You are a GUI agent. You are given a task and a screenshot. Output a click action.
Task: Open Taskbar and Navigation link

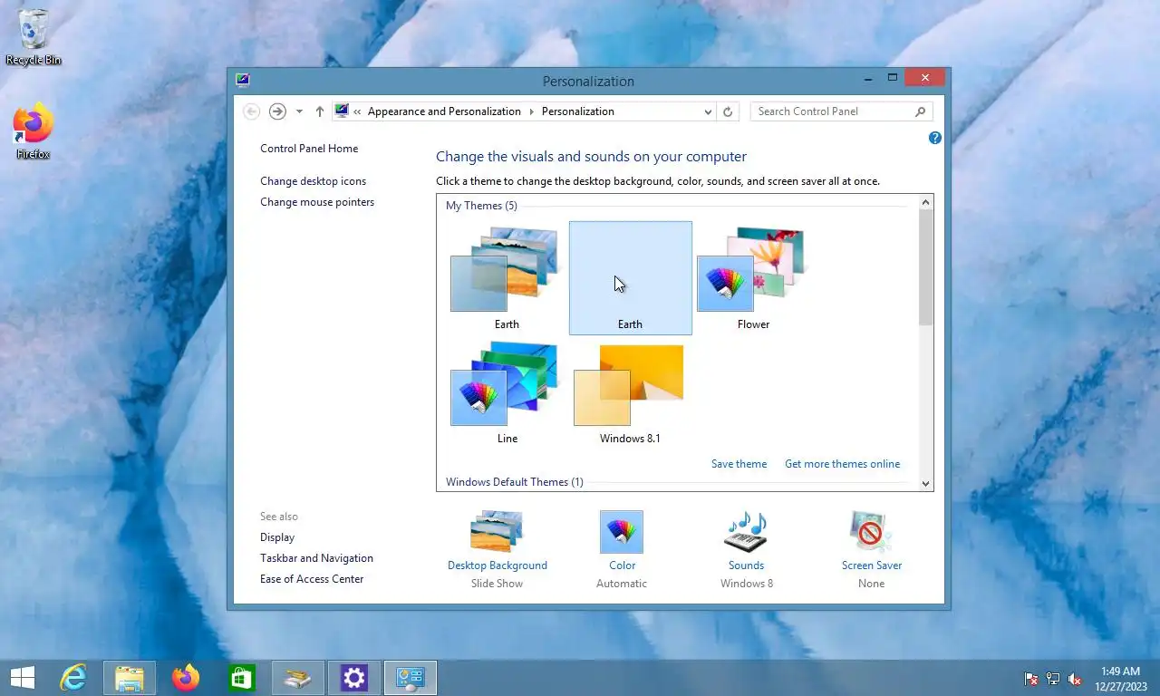click(x=316, y=558)
